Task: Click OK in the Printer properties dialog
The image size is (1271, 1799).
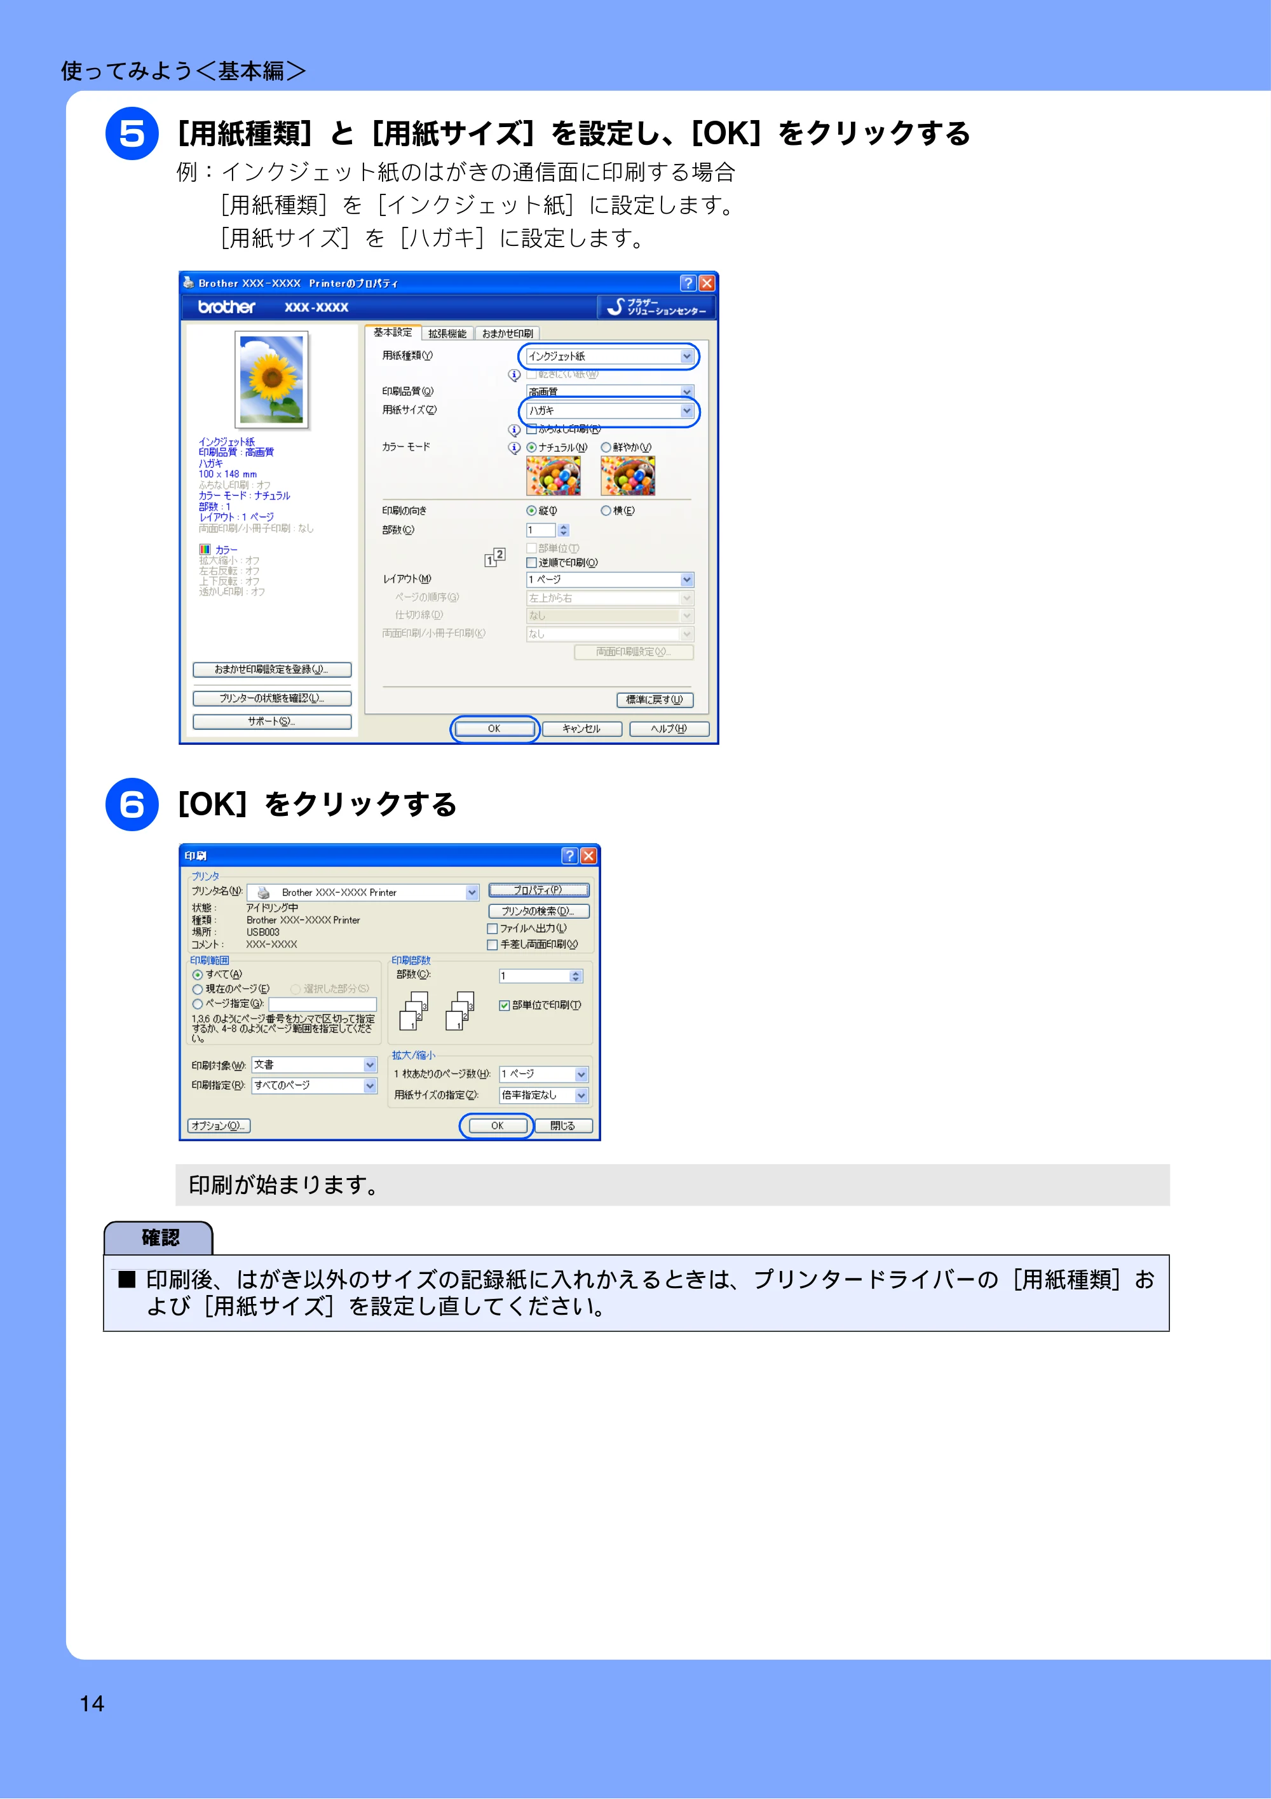Action: click(494, 729)
